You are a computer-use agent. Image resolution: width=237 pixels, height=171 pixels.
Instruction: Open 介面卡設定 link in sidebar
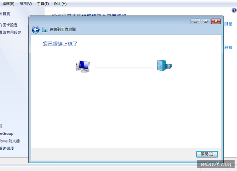pyautogui.click(x=8, y=25)
